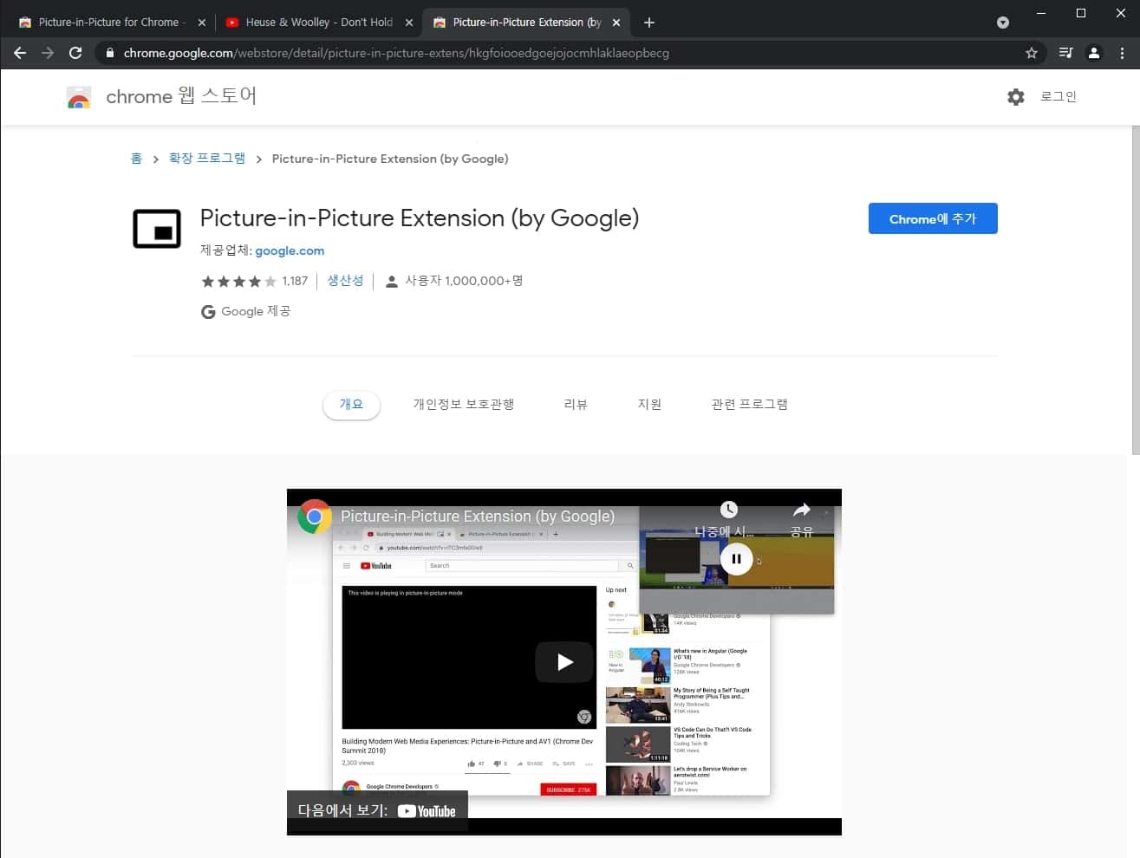Click the Watch Later clock icon
The width and height of the screenshot is (1140, 858).
point(729,510)
